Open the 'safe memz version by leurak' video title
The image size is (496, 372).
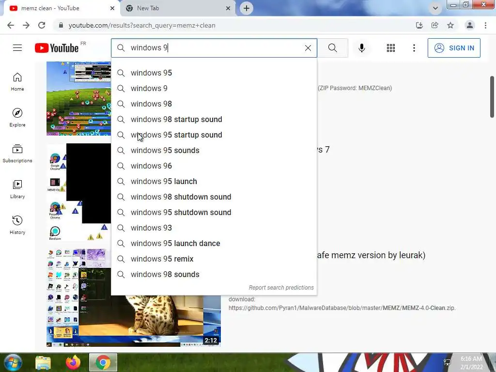click(x=371, y=255)
